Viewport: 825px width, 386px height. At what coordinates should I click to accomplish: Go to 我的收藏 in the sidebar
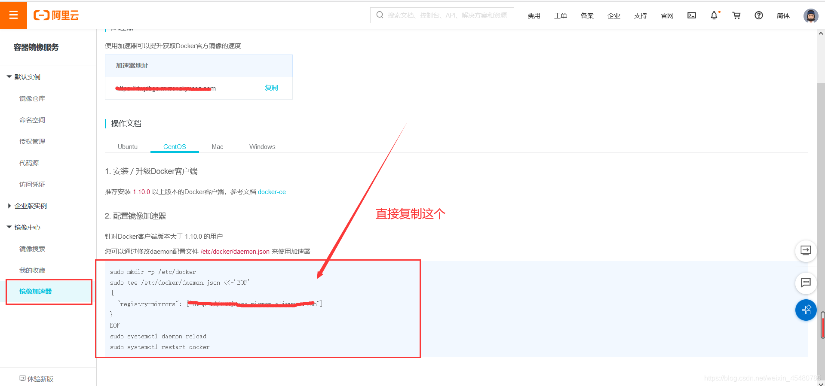pos(32,270)
